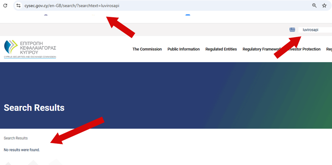
Task: Open the Investor Protection menu
Action: [x=303, y=49]
